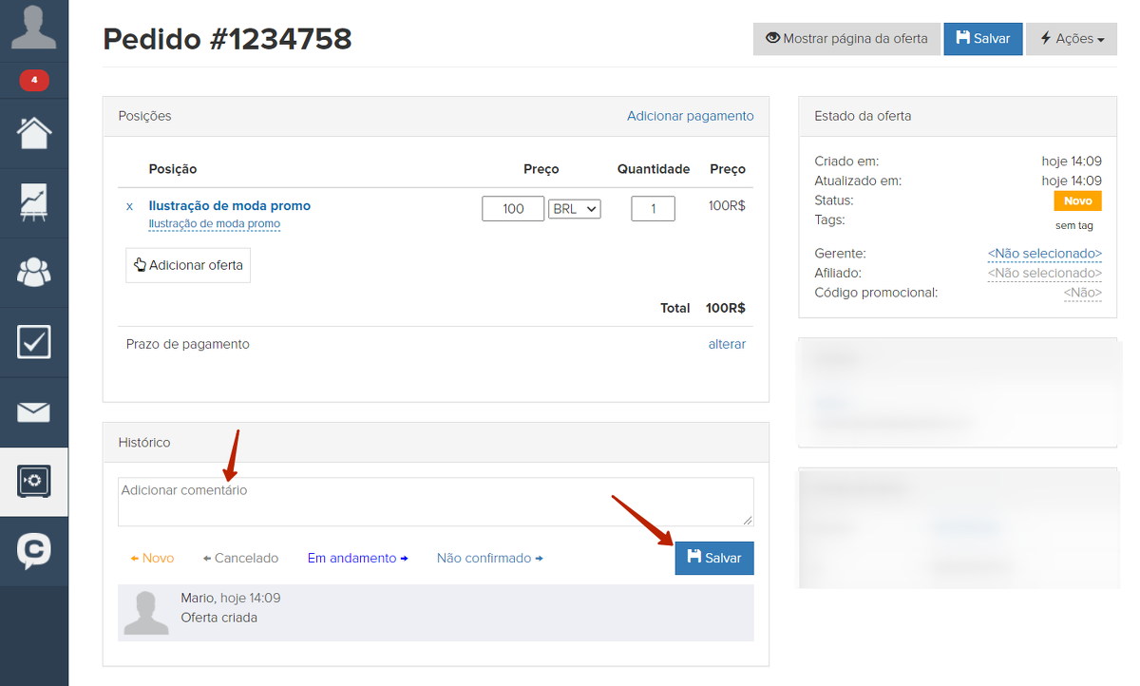Focus the Adicionar comentário text field
1140x686 pixels.
tap(435, 502)
